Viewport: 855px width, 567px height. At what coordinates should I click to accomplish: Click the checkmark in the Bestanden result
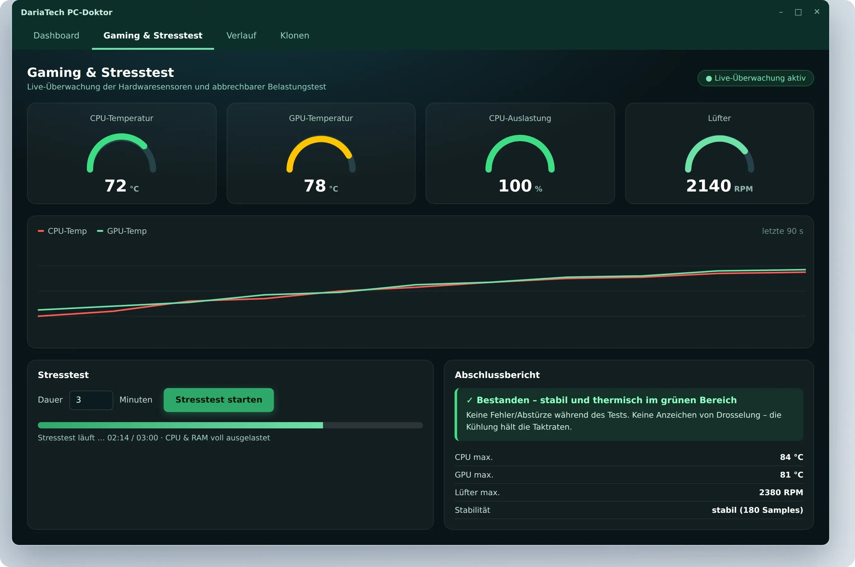coord(469,400)
